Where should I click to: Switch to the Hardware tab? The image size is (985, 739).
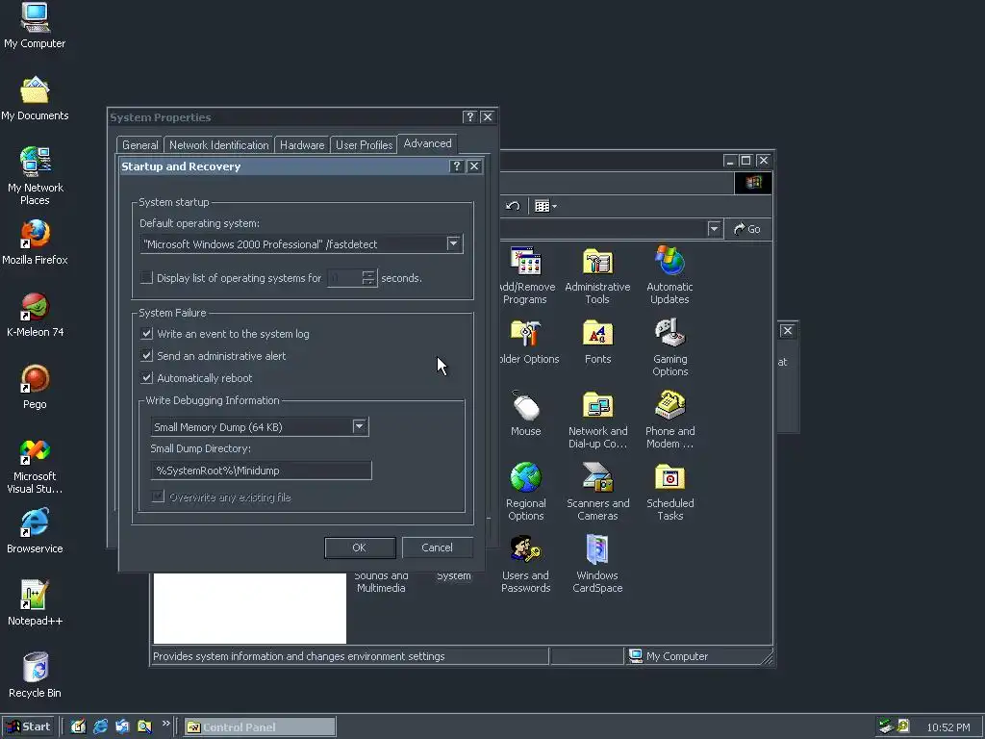click(x=302, y=145)
